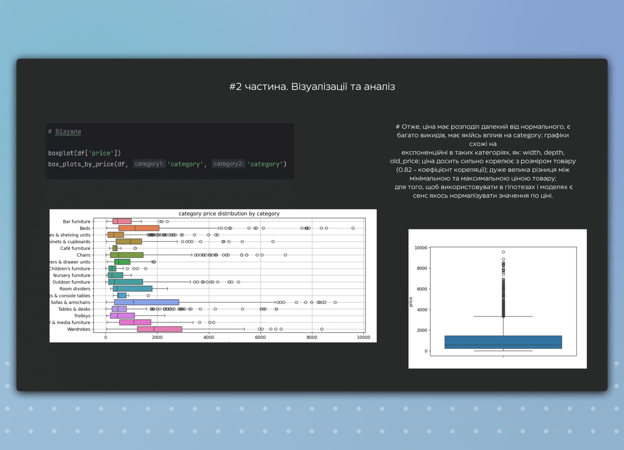Click y-axis tick 8000 in the price boxplot
The width and height of the screenshot is (624, 450).
pyautogui.click(x=422, y=268)
